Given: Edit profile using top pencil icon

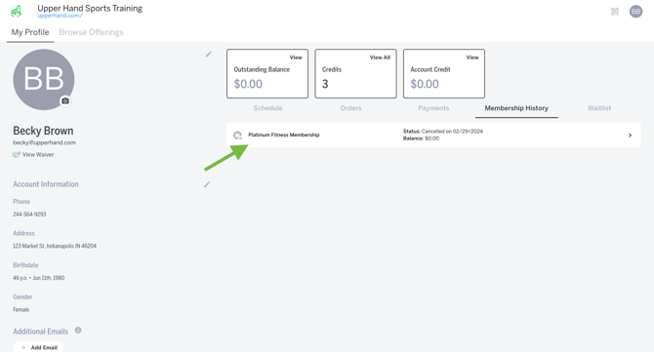Looking at the screenshot, I should tap(209, 55).
